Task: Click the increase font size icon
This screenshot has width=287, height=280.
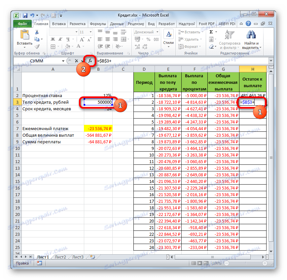Action: point(82,39)
